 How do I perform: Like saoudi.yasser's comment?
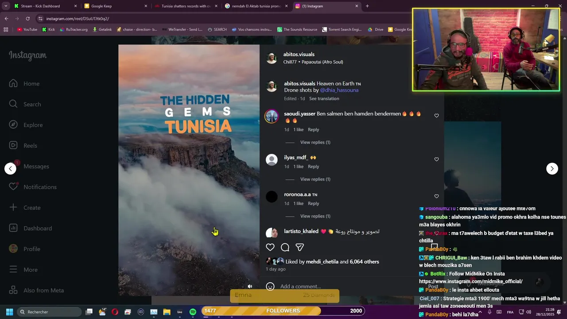[436, 116]
